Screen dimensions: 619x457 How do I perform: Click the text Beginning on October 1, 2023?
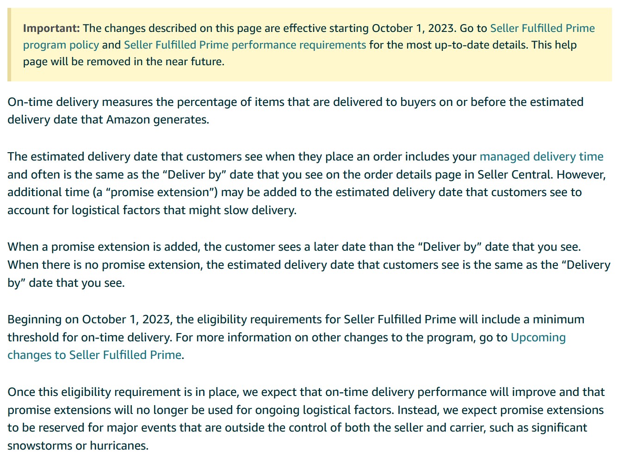pyautogui.click(x=90, y=319)
